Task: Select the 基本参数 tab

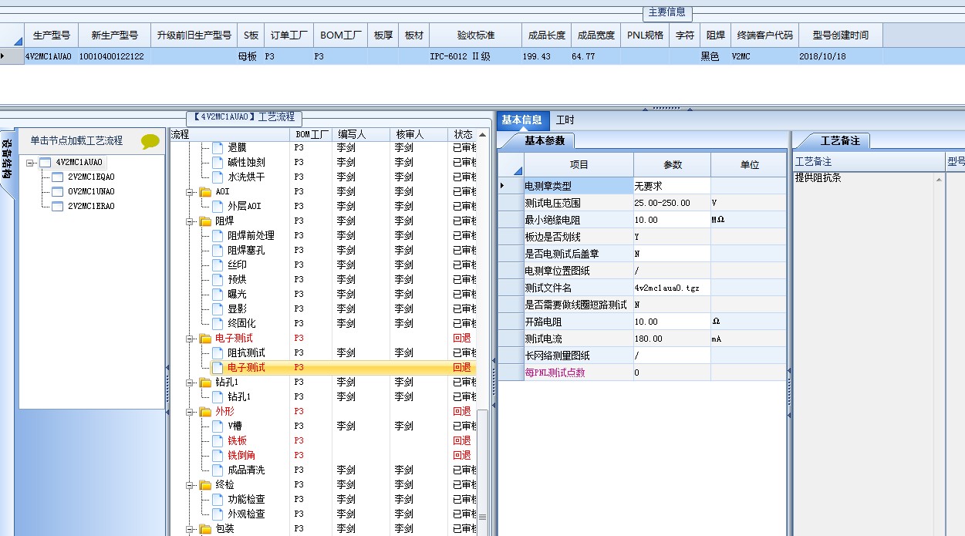Action: tap(545, 140)
